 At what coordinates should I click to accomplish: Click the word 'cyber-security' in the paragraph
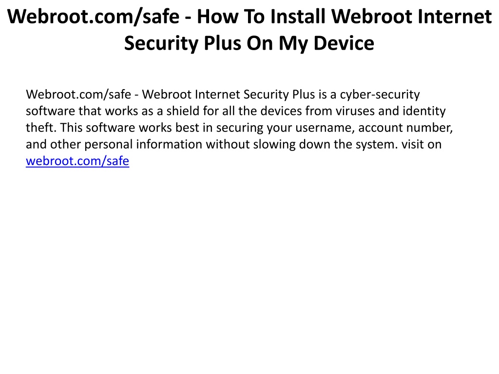(x=380, y=94)
